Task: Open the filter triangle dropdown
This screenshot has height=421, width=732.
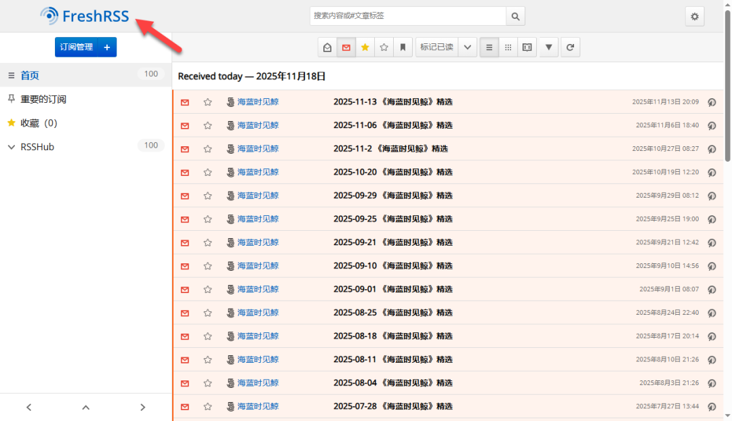Action: click(548, 47)
